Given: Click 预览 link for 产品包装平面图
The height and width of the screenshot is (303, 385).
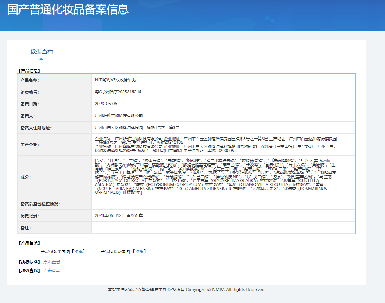Looking at the screenshot, I should click(78, 252).
